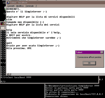Click the Telnet - localhost title bar
The image size is (105, 98).
coord(56,3)
